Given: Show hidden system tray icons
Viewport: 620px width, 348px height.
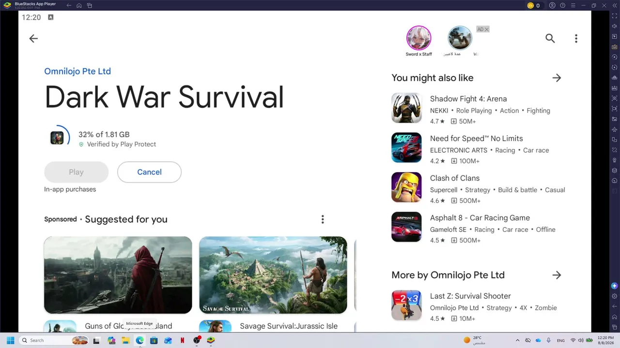Looking at the screenshot, I should pyautogui.click(x=517, y=340).
